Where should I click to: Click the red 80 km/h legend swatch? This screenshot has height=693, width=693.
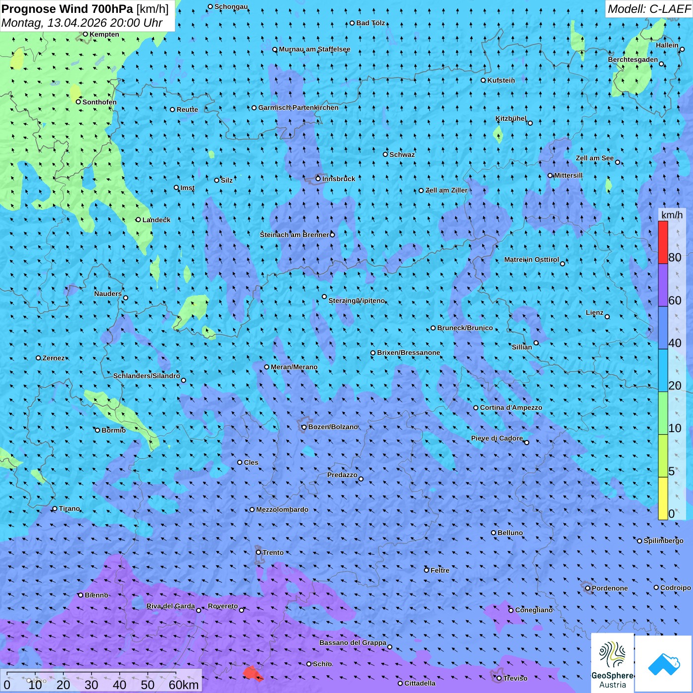663,243
